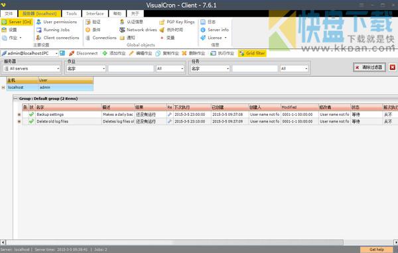Open the 条件 conditions global object
Image resolution: width=398 pixels, height=253 pixels.
[93, 30]
